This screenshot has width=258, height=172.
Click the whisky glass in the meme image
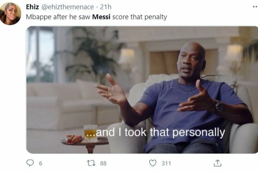point(91,133)
